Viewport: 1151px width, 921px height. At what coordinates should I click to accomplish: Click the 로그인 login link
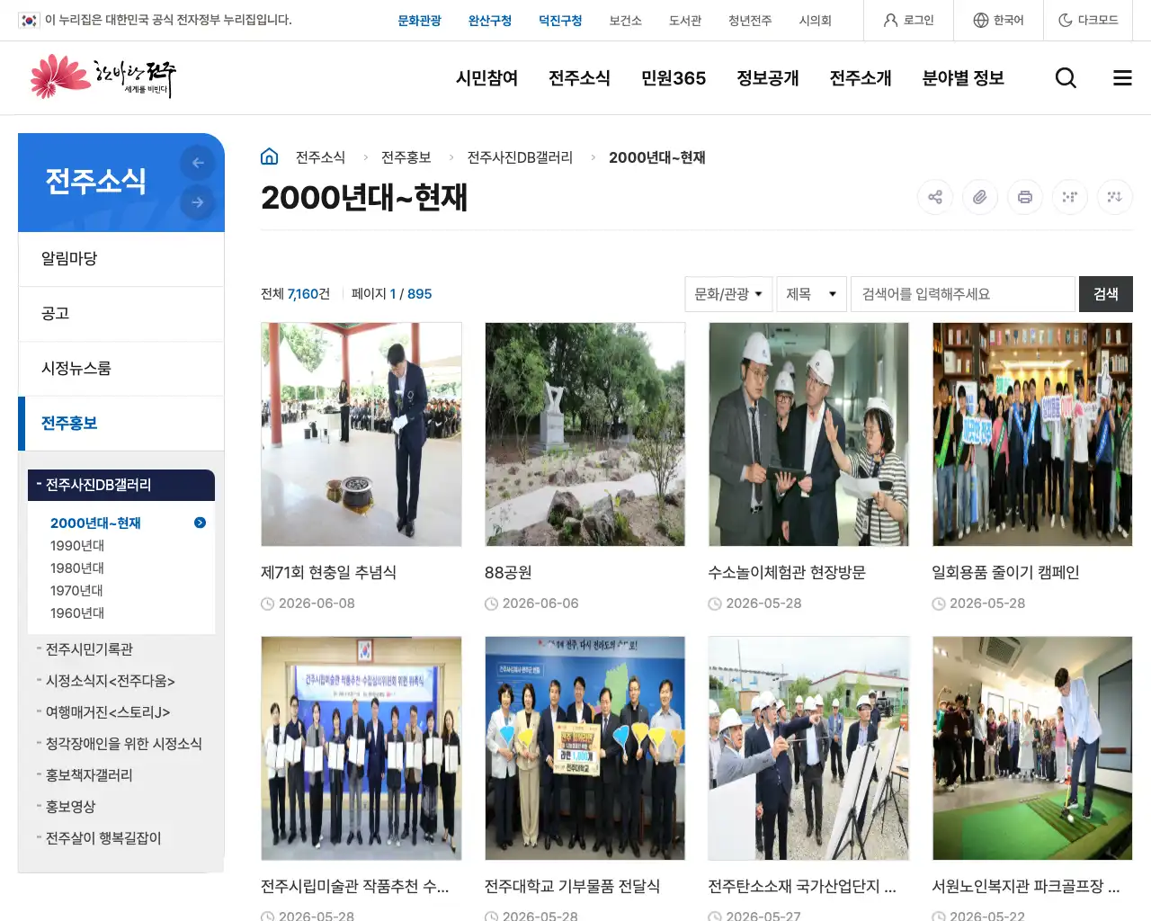pos(908,20)
